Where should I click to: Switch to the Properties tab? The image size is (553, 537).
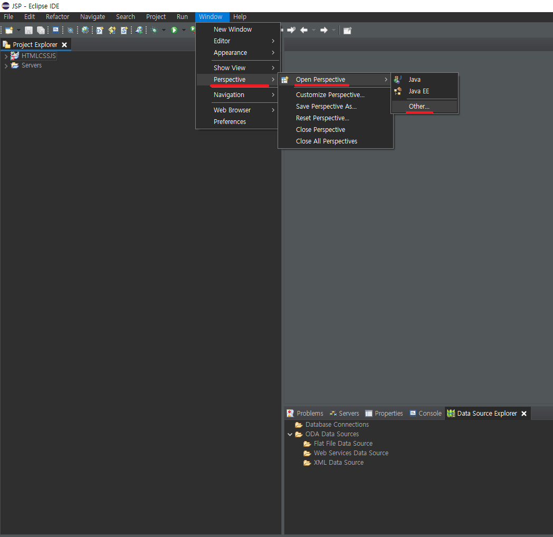pyautogui.click(x=384, y=413)
